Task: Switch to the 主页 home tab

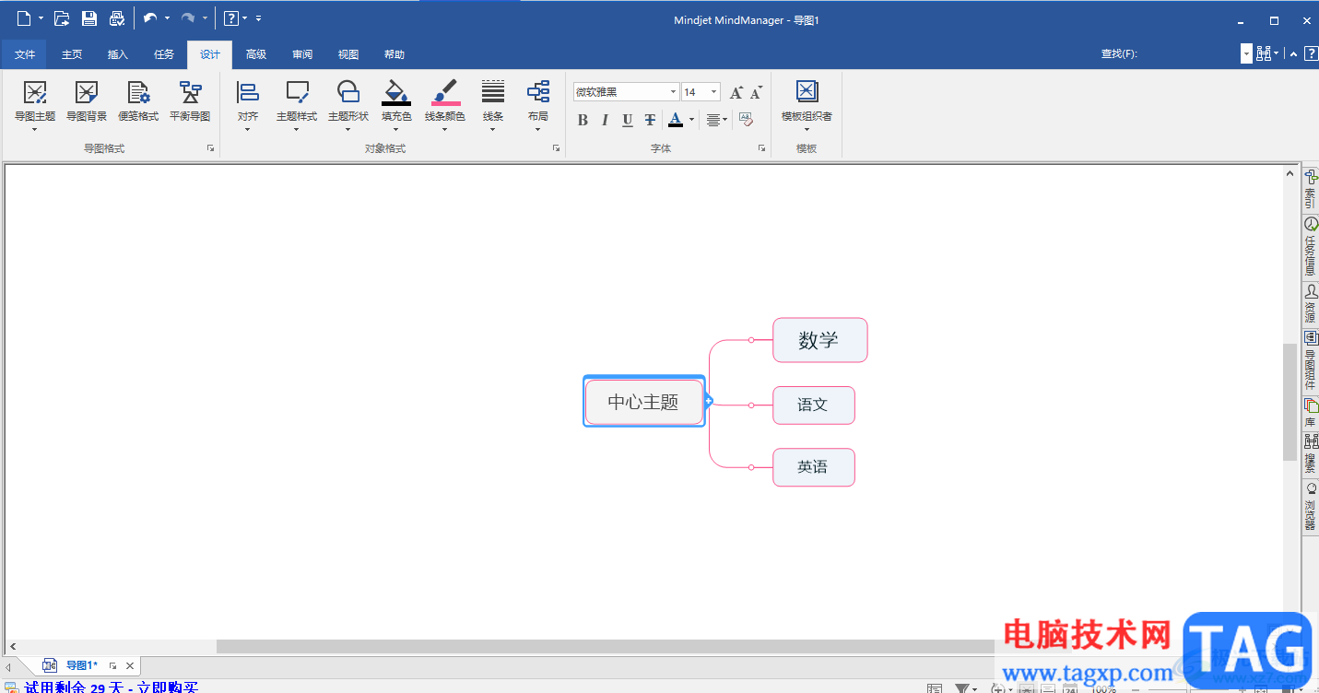Action: tap(72, 54)
